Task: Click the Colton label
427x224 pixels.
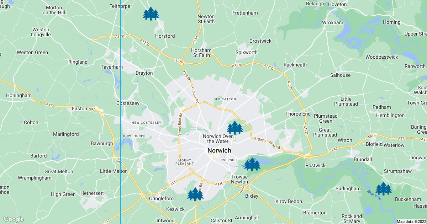Action: point(31,122)
